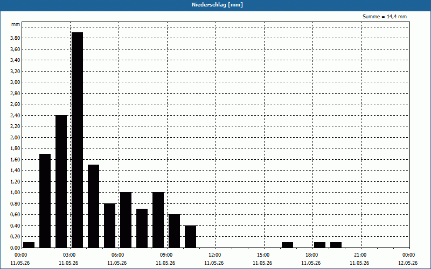Screen dimensions: 431x269
Task: Select the small bar starting at 18:00
Action: point(319,245)
